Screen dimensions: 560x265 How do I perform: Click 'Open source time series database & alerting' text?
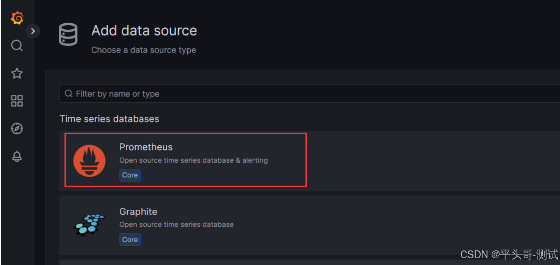pos(194,160)
